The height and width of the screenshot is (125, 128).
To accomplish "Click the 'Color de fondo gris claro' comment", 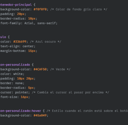I will [79, 9].
